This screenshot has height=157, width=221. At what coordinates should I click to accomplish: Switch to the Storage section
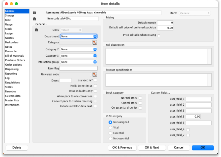[10, 16]
